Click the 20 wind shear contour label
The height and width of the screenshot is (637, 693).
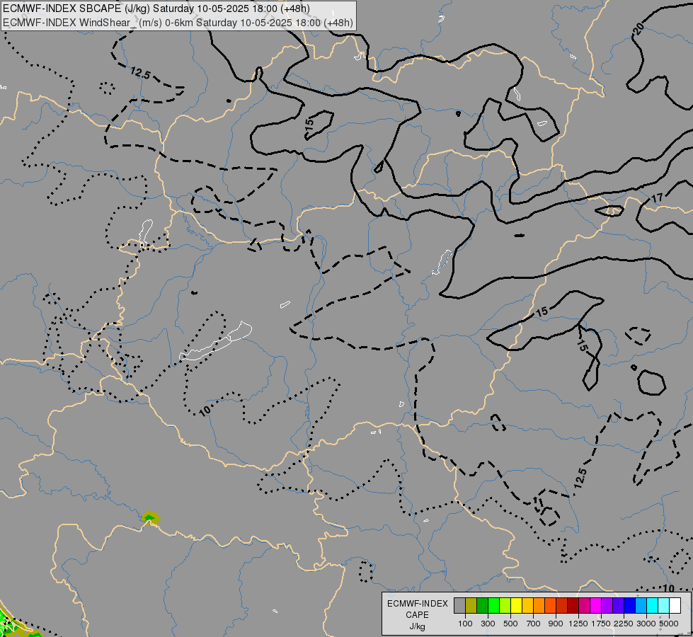(639, 29)
